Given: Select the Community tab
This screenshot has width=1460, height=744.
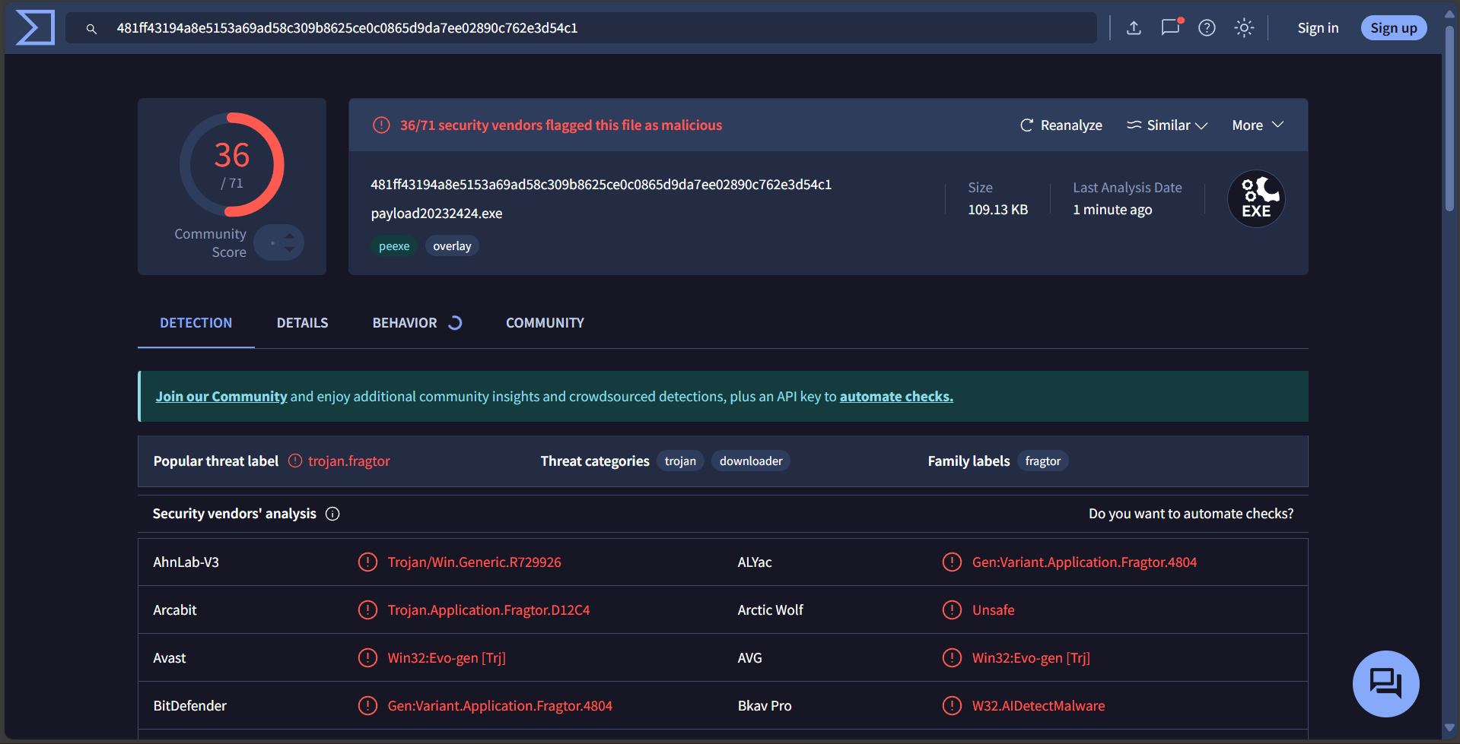Looking at the screenshot, I should (x=545, y=323).
